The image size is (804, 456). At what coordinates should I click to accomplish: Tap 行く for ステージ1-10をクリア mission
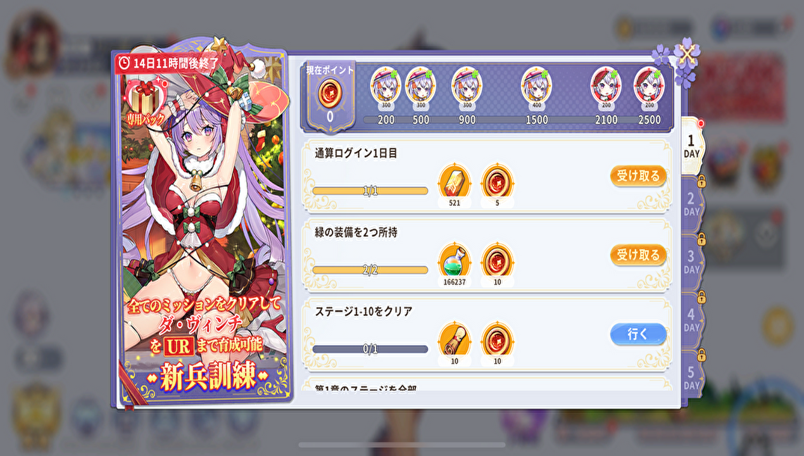[x=638, y=334]
